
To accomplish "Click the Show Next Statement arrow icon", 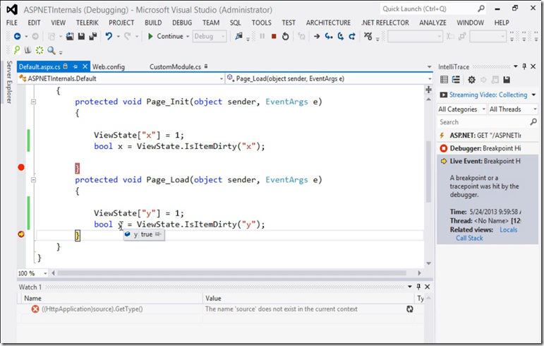I will (316, 36).
